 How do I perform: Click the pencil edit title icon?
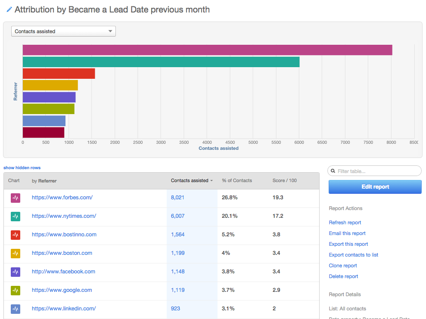[x=9, y=10]
